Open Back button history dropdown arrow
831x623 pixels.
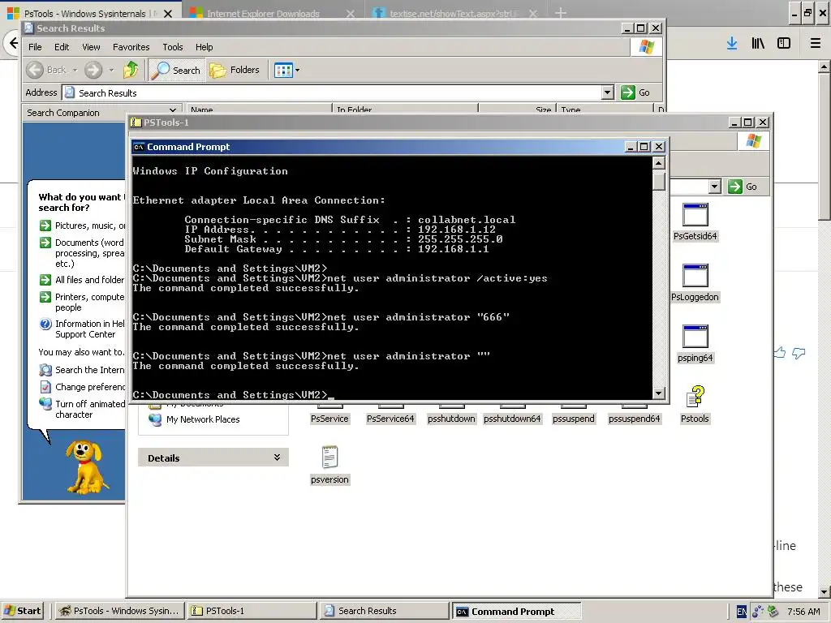(x=75, y=70)
